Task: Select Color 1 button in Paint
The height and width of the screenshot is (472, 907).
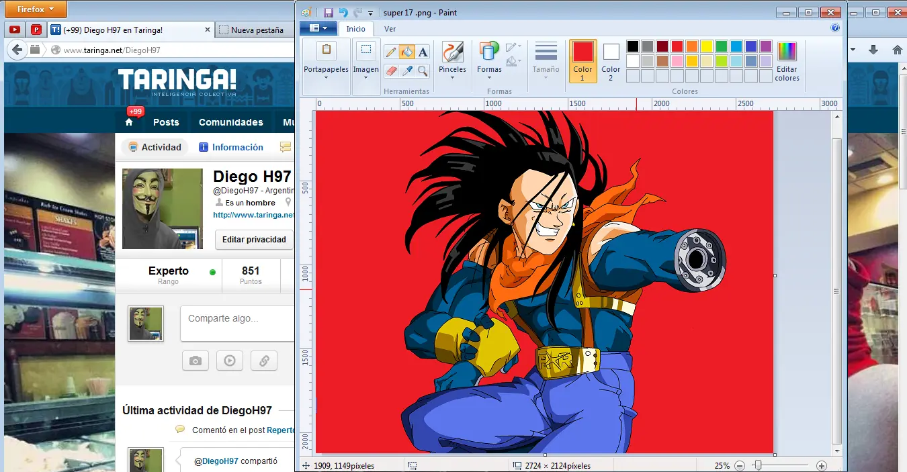Action: click(582, 61)
